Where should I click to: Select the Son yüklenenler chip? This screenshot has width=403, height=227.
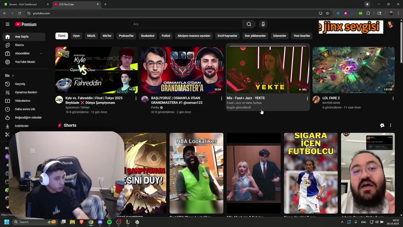(x=255, y=36)
